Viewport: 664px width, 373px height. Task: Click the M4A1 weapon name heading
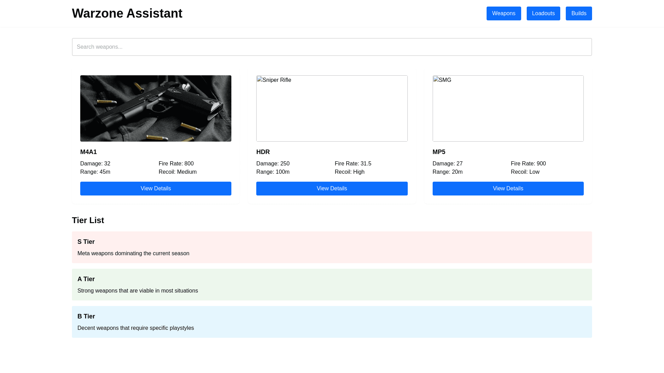coord(89,152)
